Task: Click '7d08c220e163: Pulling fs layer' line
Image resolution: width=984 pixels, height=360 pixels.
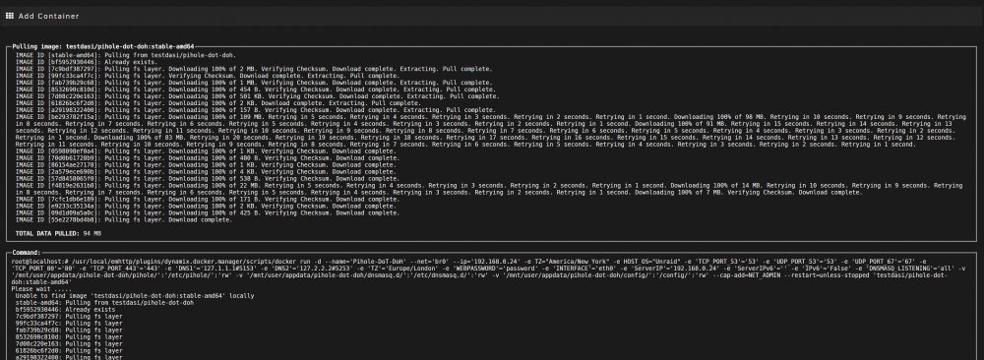Action: (x=69, y=344)
